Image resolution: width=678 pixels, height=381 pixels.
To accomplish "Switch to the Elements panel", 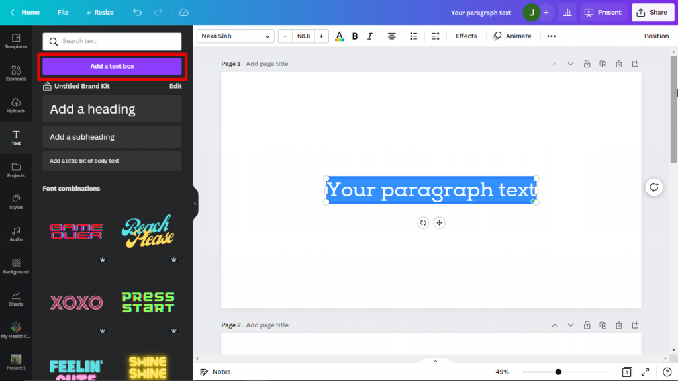I will point(16,73).
